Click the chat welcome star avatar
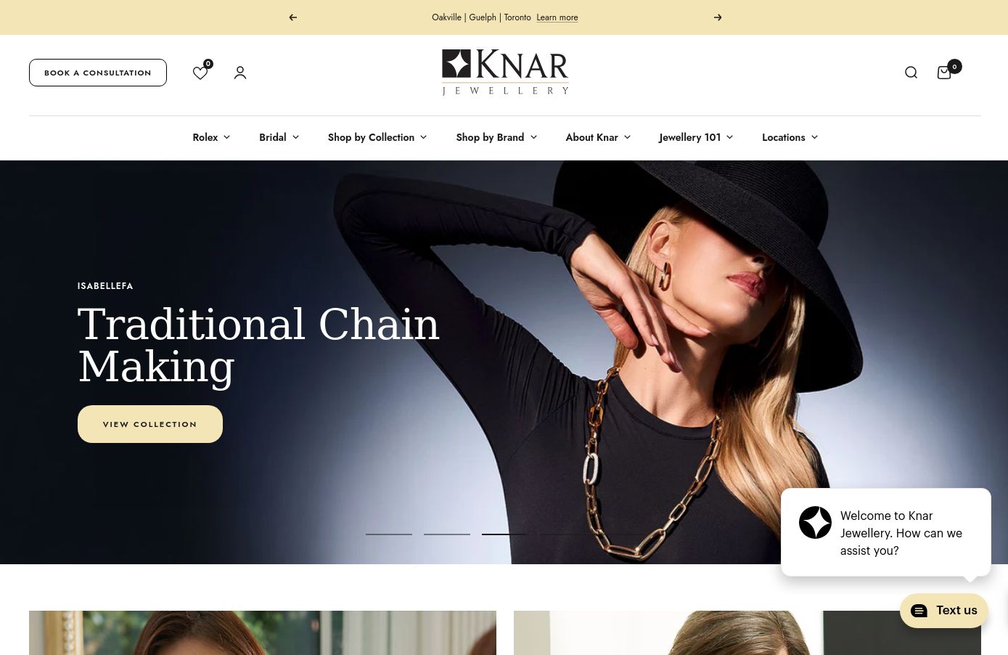Image resolution: width=1008 pixels, height=655 pixels. click(815, 523)
